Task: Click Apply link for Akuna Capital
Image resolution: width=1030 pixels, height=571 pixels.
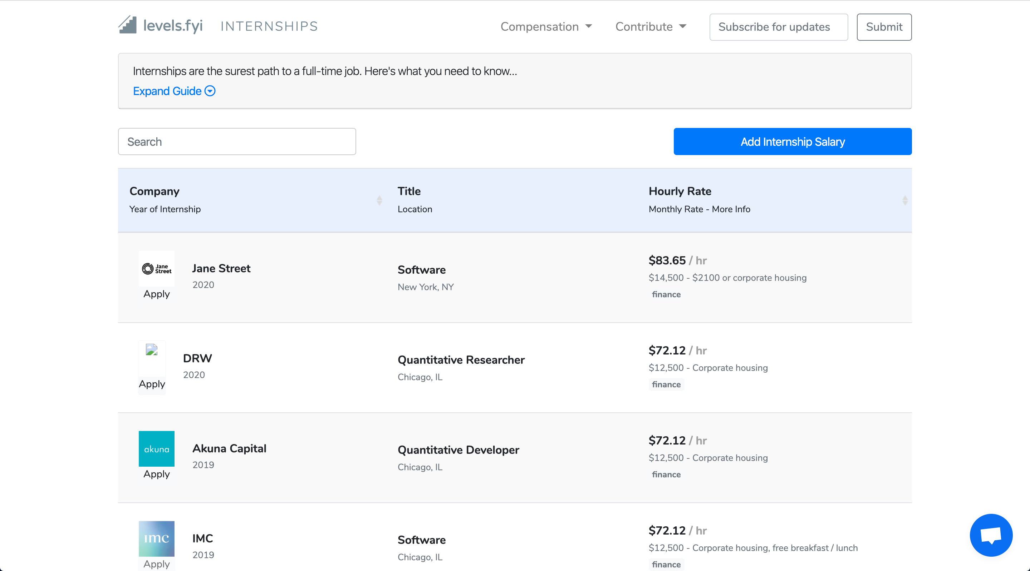Action: pos(156,474)
